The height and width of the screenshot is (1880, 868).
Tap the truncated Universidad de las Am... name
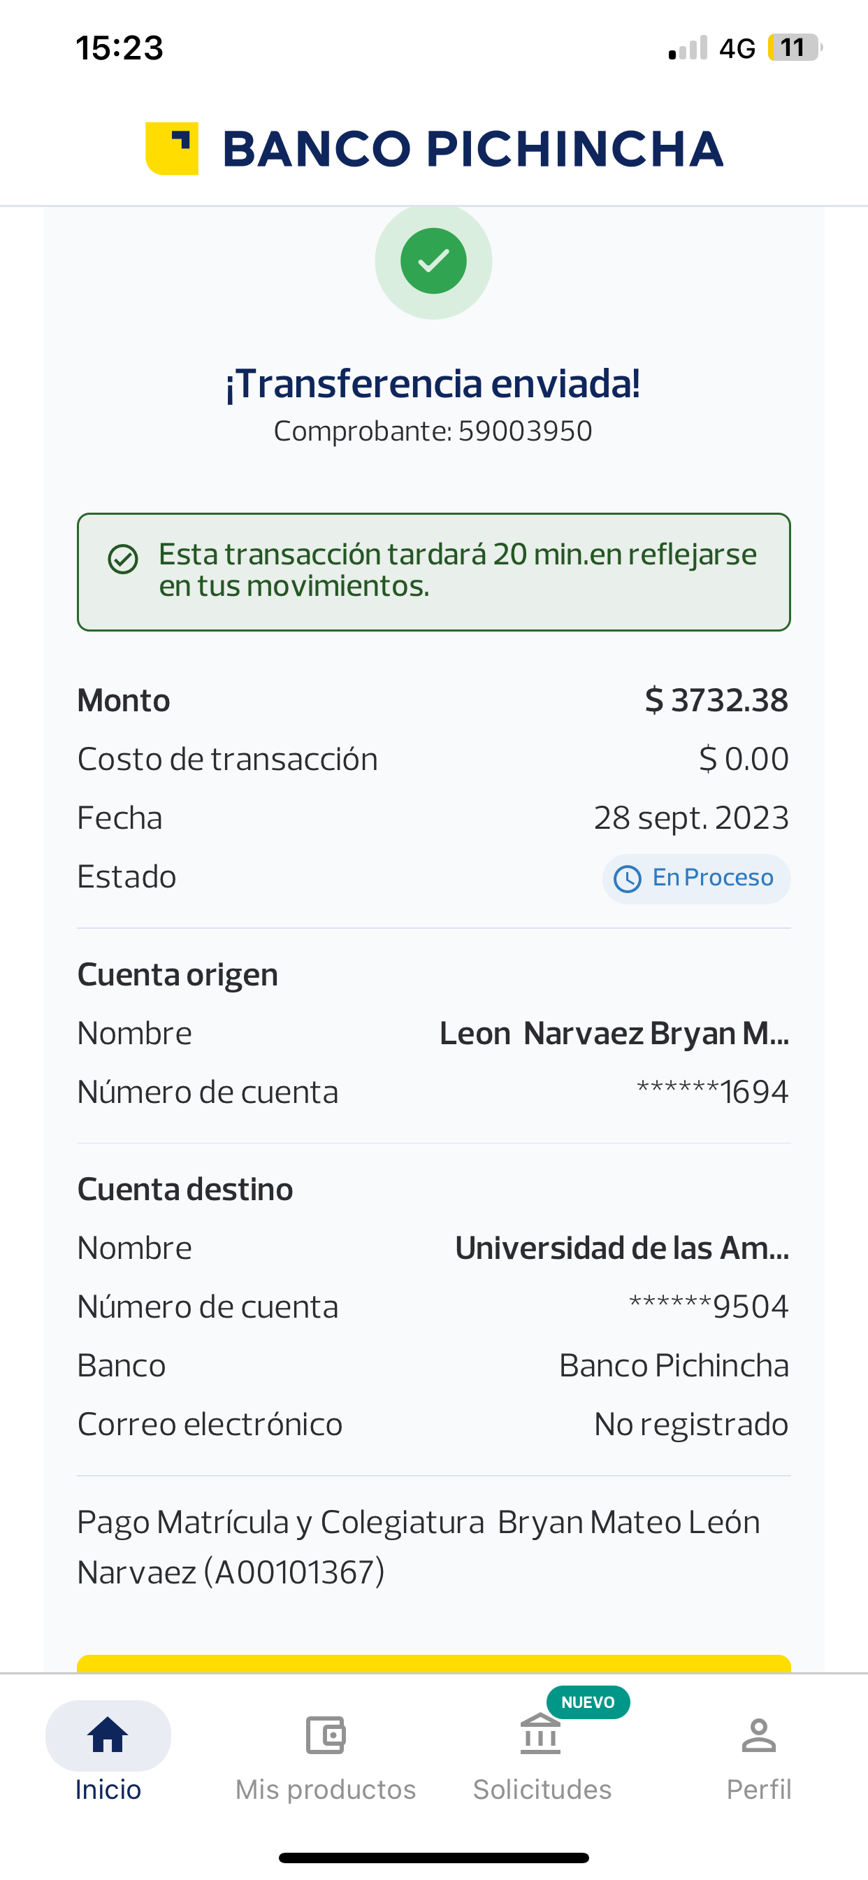click(x=621, y=1248)
